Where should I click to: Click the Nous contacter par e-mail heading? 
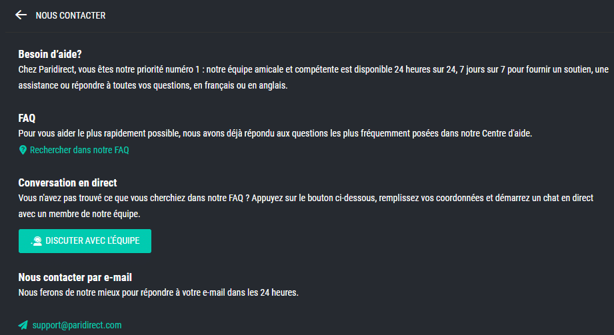pos(75,278)
